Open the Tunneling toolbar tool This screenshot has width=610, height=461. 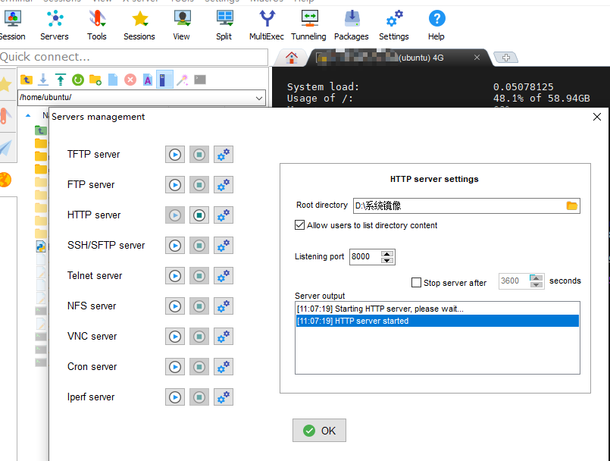tap(308, 24)
